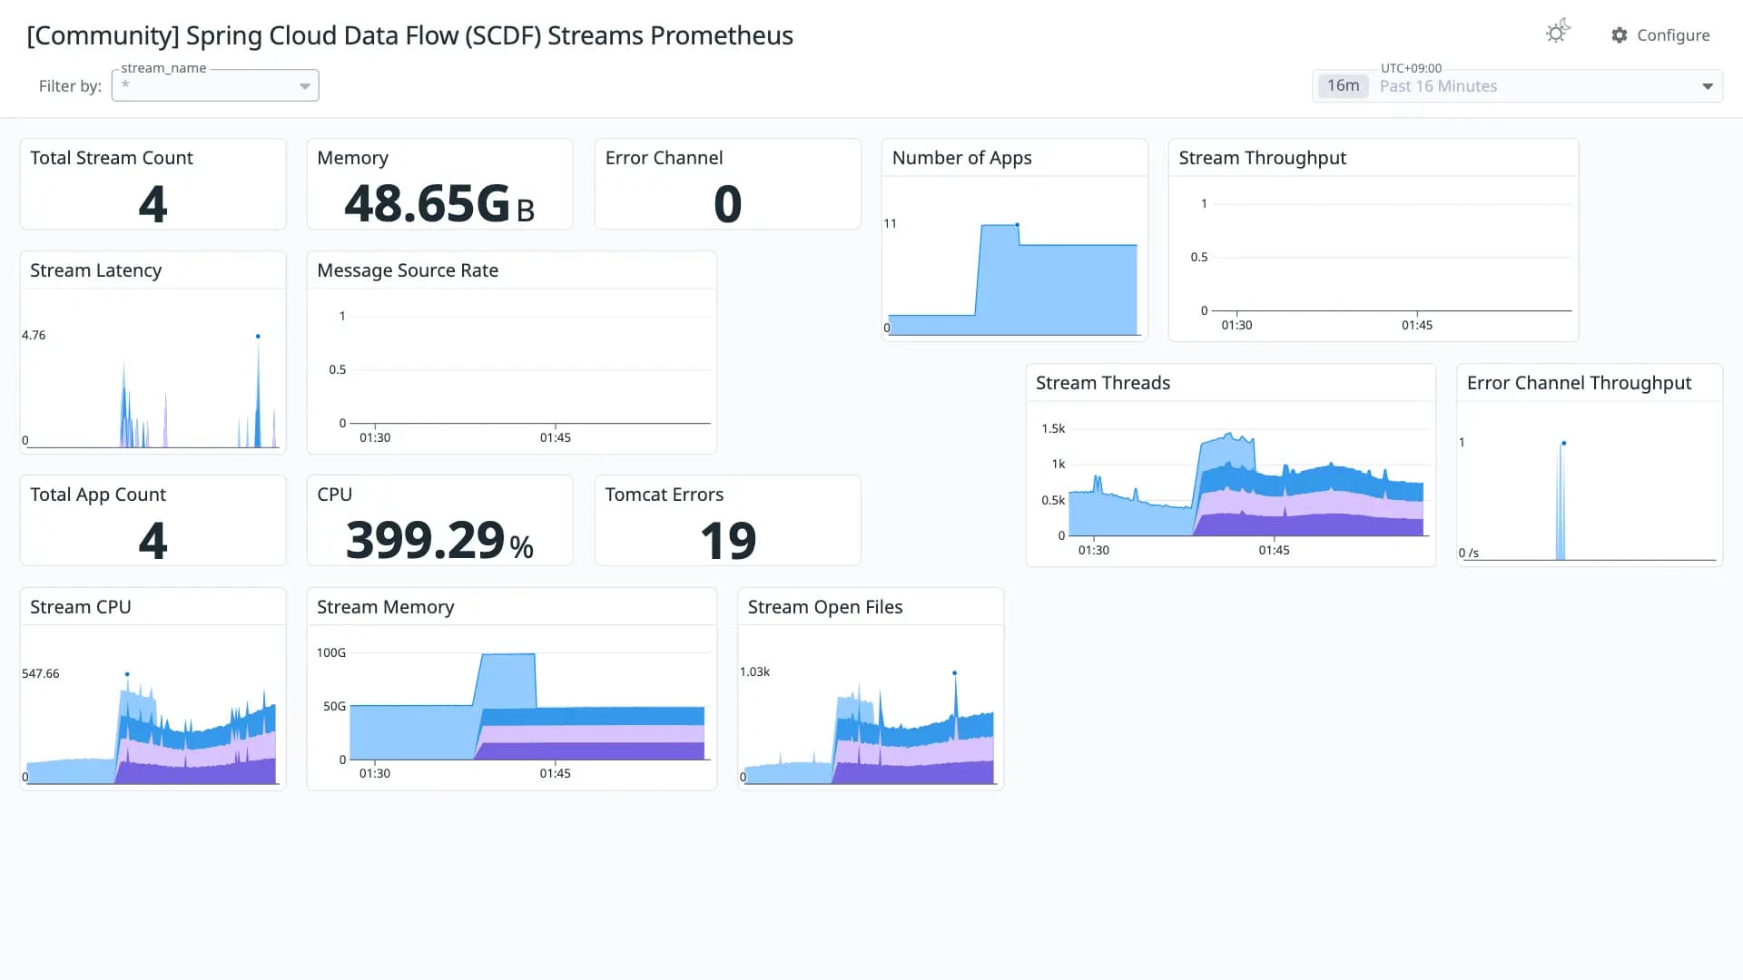Click the Configure gear icon
Image resolution: width=1743 pixels, height=980 pixels.
tap(1620, 35)
